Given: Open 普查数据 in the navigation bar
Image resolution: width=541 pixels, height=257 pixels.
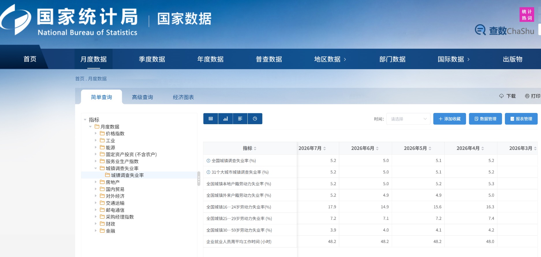Looking at the screenshot, I should 269,59.
